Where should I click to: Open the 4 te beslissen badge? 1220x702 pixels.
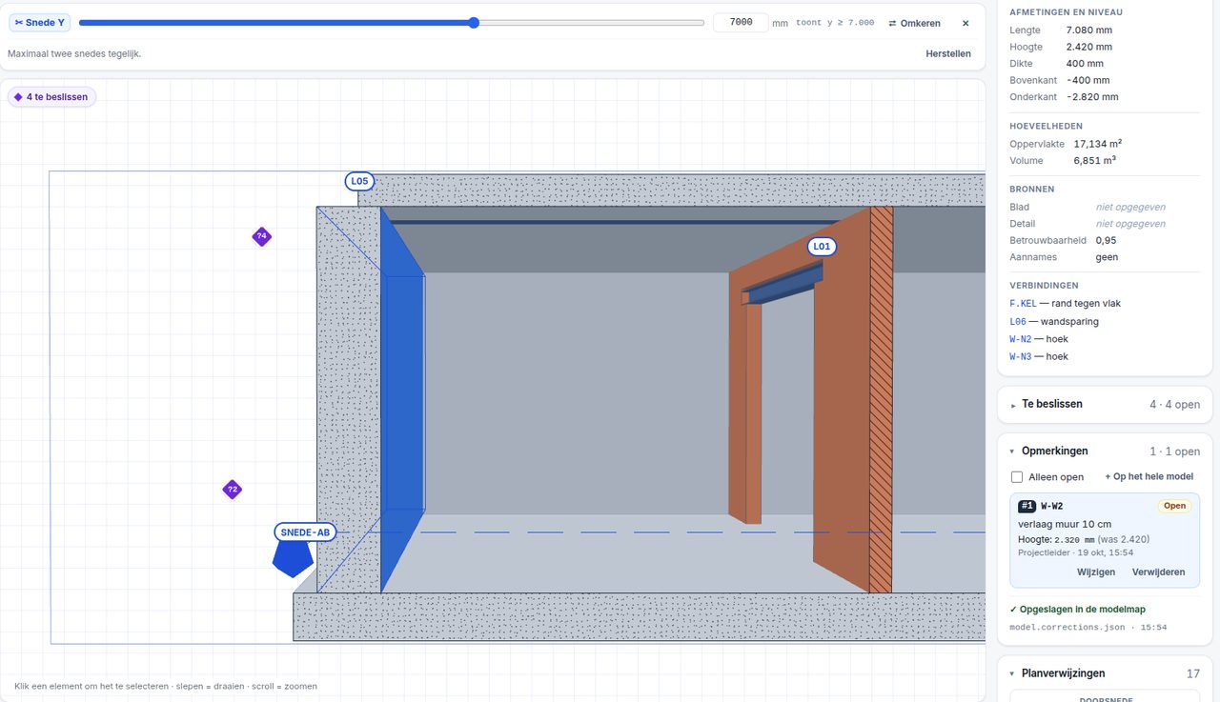(x=51, y=97)
